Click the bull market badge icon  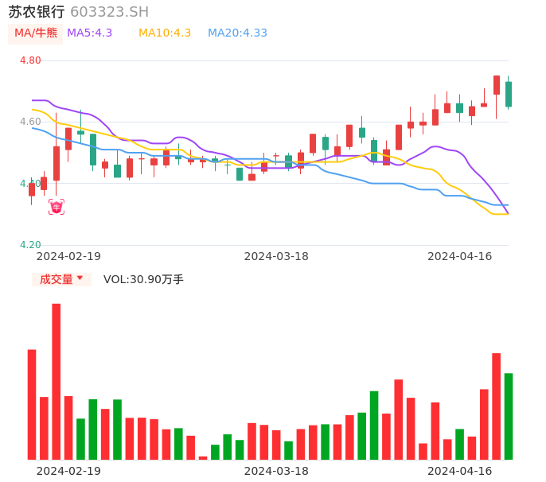click(x=57, y=207)
